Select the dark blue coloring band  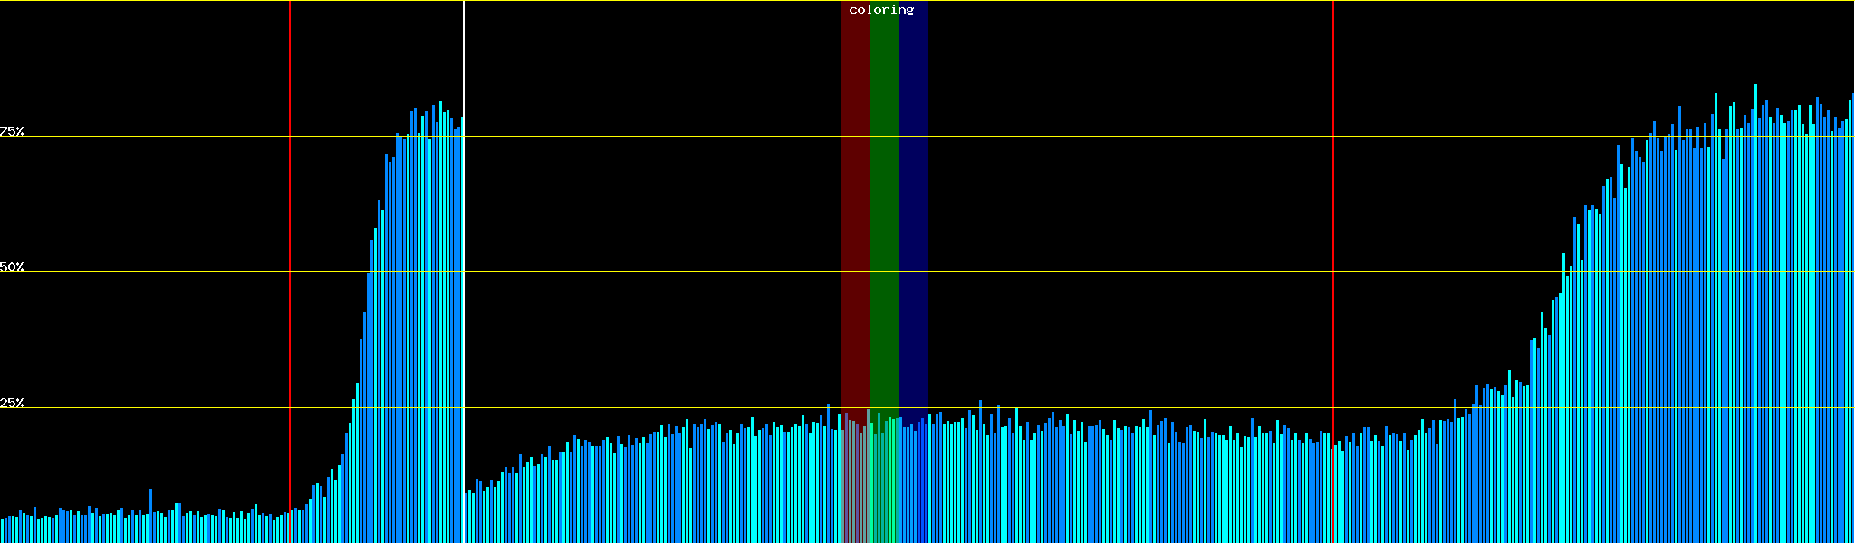pos(913,226)
